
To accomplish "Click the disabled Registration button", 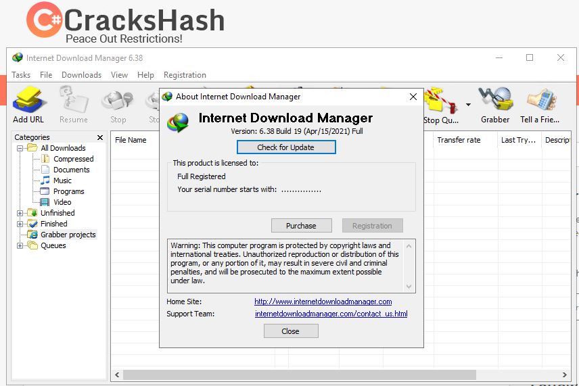I will pyautogui.click(x=372, y=226).
